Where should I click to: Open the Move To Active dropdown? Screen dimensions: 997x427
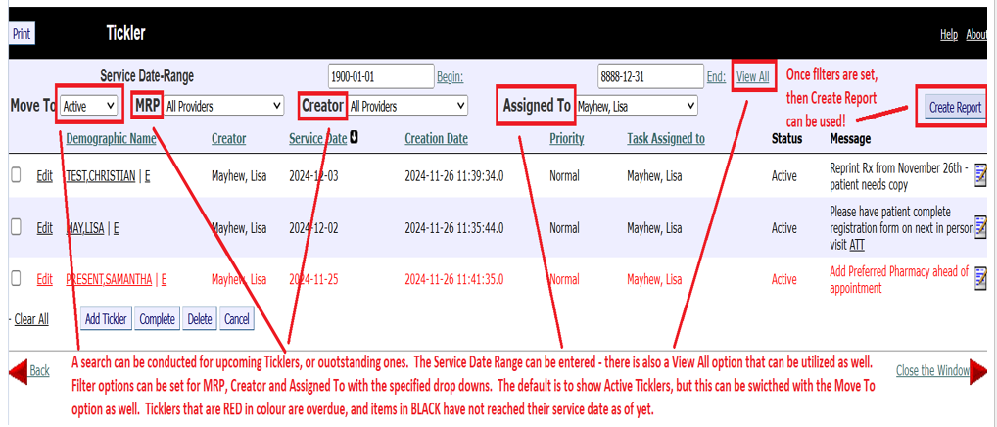(x=88, y=105)
